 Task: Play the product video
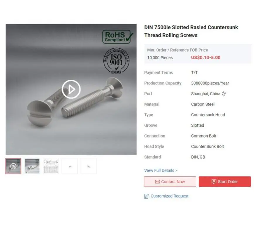click(71, 89)
